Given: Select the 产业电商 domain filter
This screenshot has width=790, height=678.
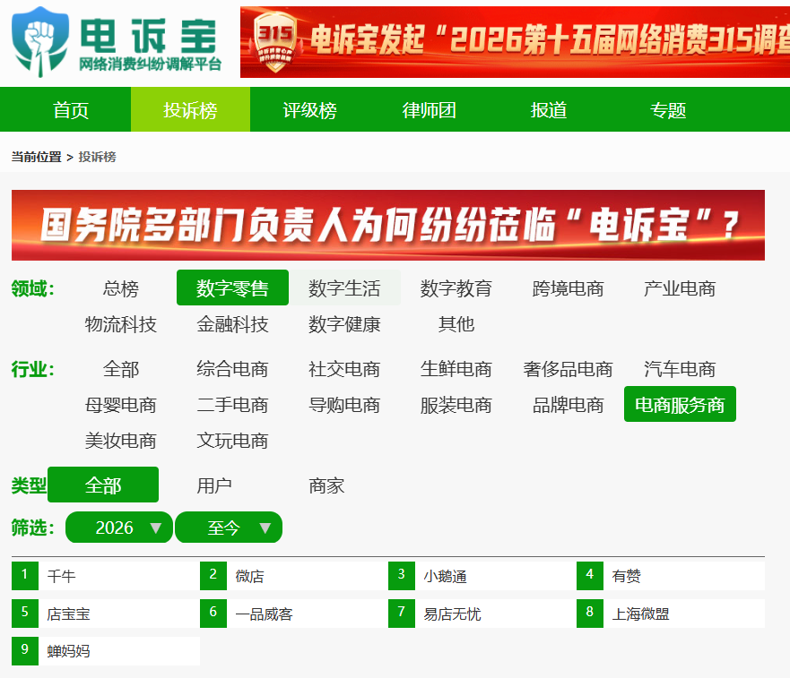Looking at the screenshot, I should [681, 288].
